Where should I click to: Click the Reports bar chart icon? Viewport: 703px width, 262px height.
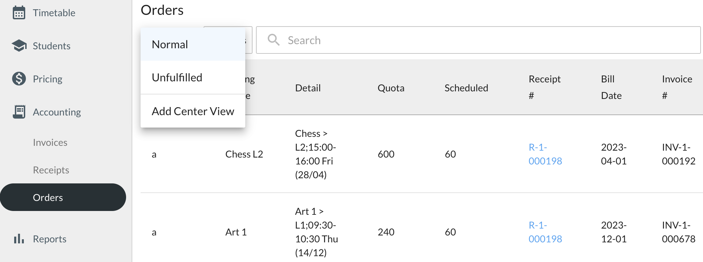[19, 239]
